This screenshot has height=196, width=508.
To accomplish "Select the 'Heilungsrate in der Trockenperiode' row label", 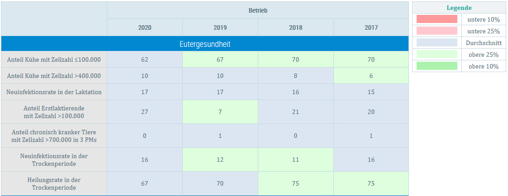I will pyautogui.click(x=54, y=183).
